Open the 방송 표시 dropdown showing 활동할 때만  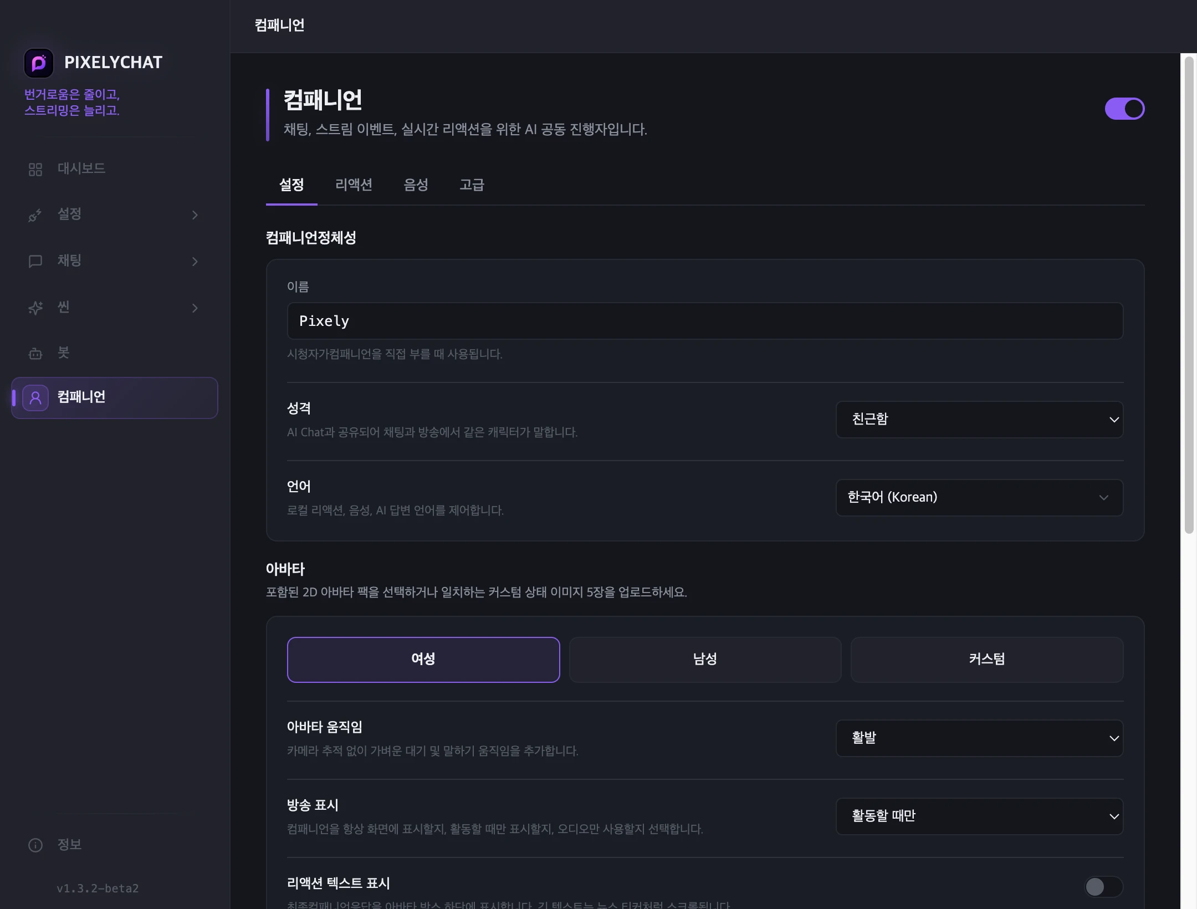979,816
